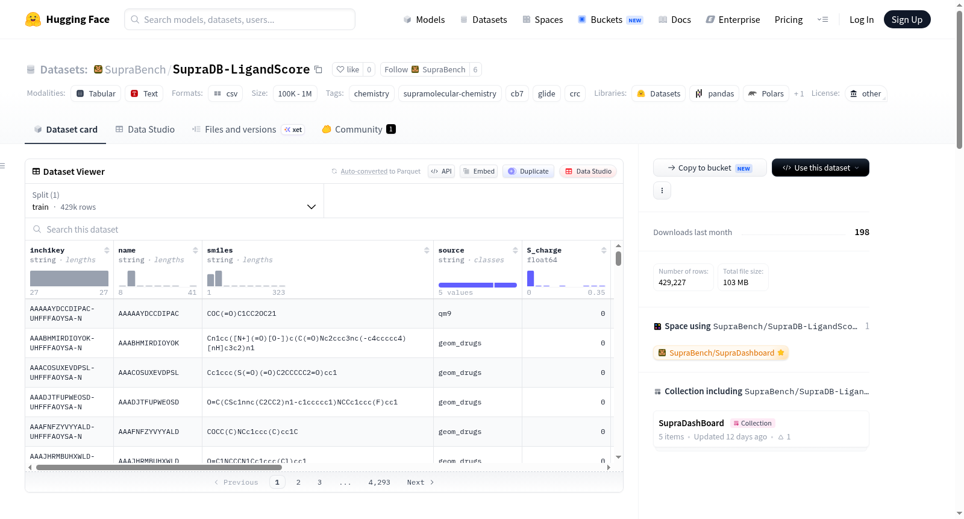Copy dataset name with the copy icon
Screen dimensions: 964x519
(319, 70)
